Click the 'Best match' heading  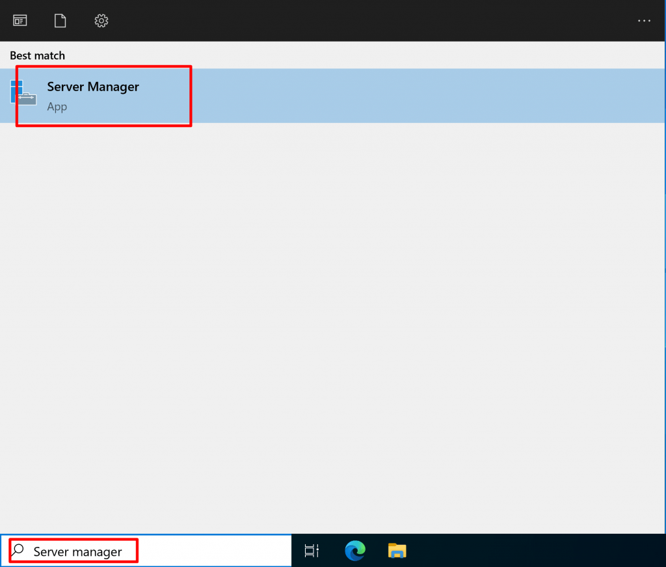[x=37, y=56]
